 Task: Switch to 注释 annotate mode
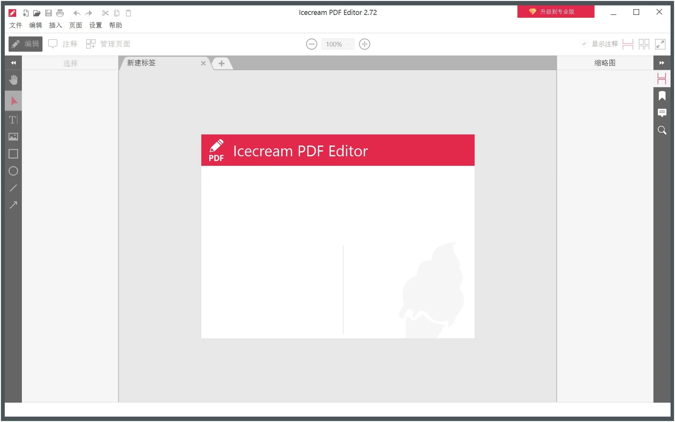(63, 44)
